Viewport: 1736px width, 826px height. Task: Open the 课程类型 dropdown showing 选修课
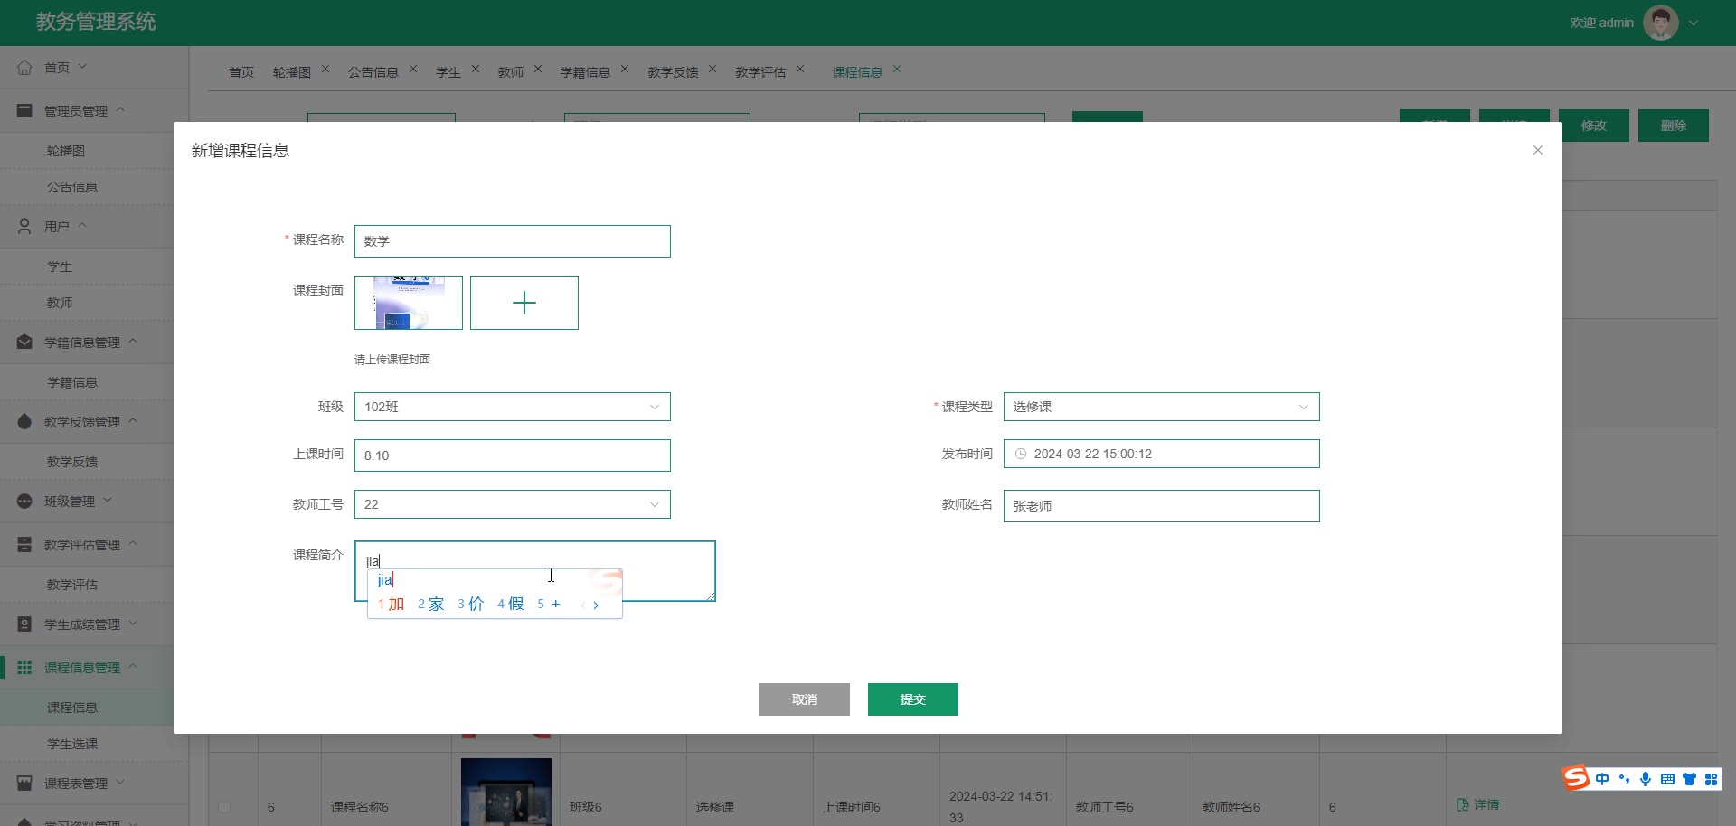tap(1161, 407)
